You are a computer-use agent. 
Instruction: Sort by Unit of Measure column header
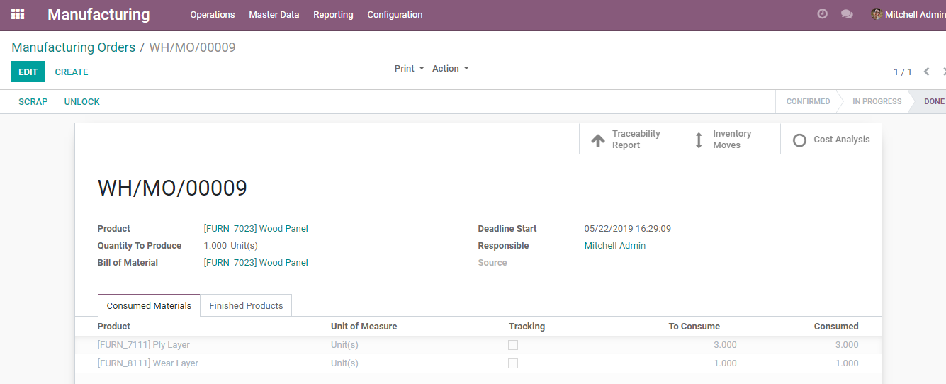(364, 327)
